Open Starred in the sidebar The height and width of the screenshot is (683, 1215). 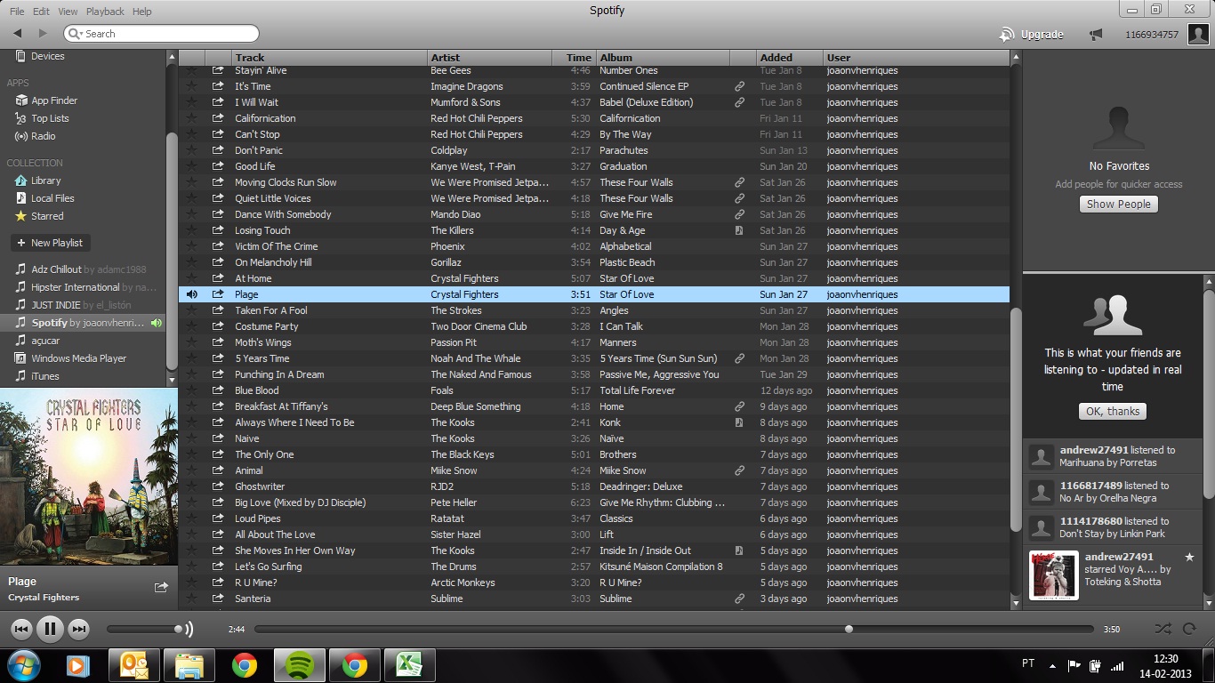pos(39,216)
